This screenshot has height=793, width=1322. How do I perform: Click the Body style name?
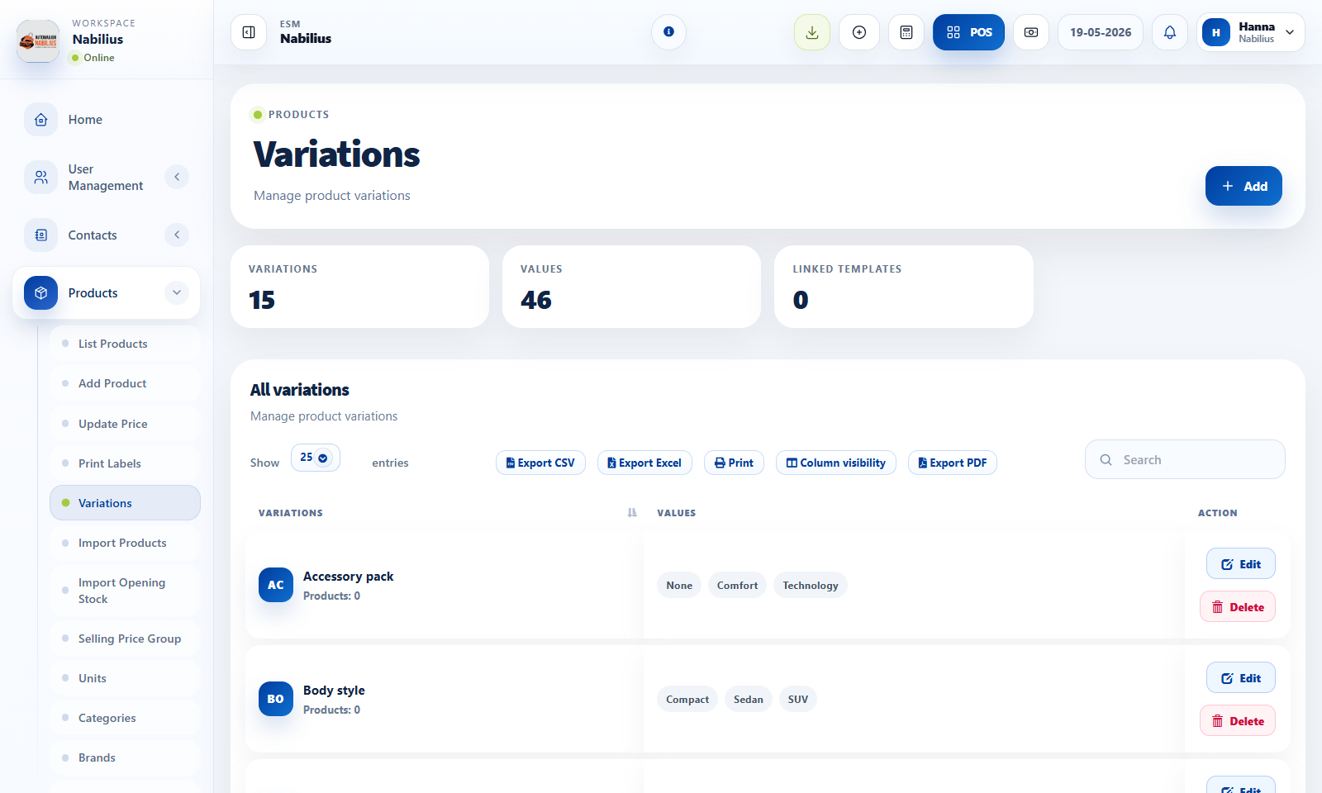[334, 691]
